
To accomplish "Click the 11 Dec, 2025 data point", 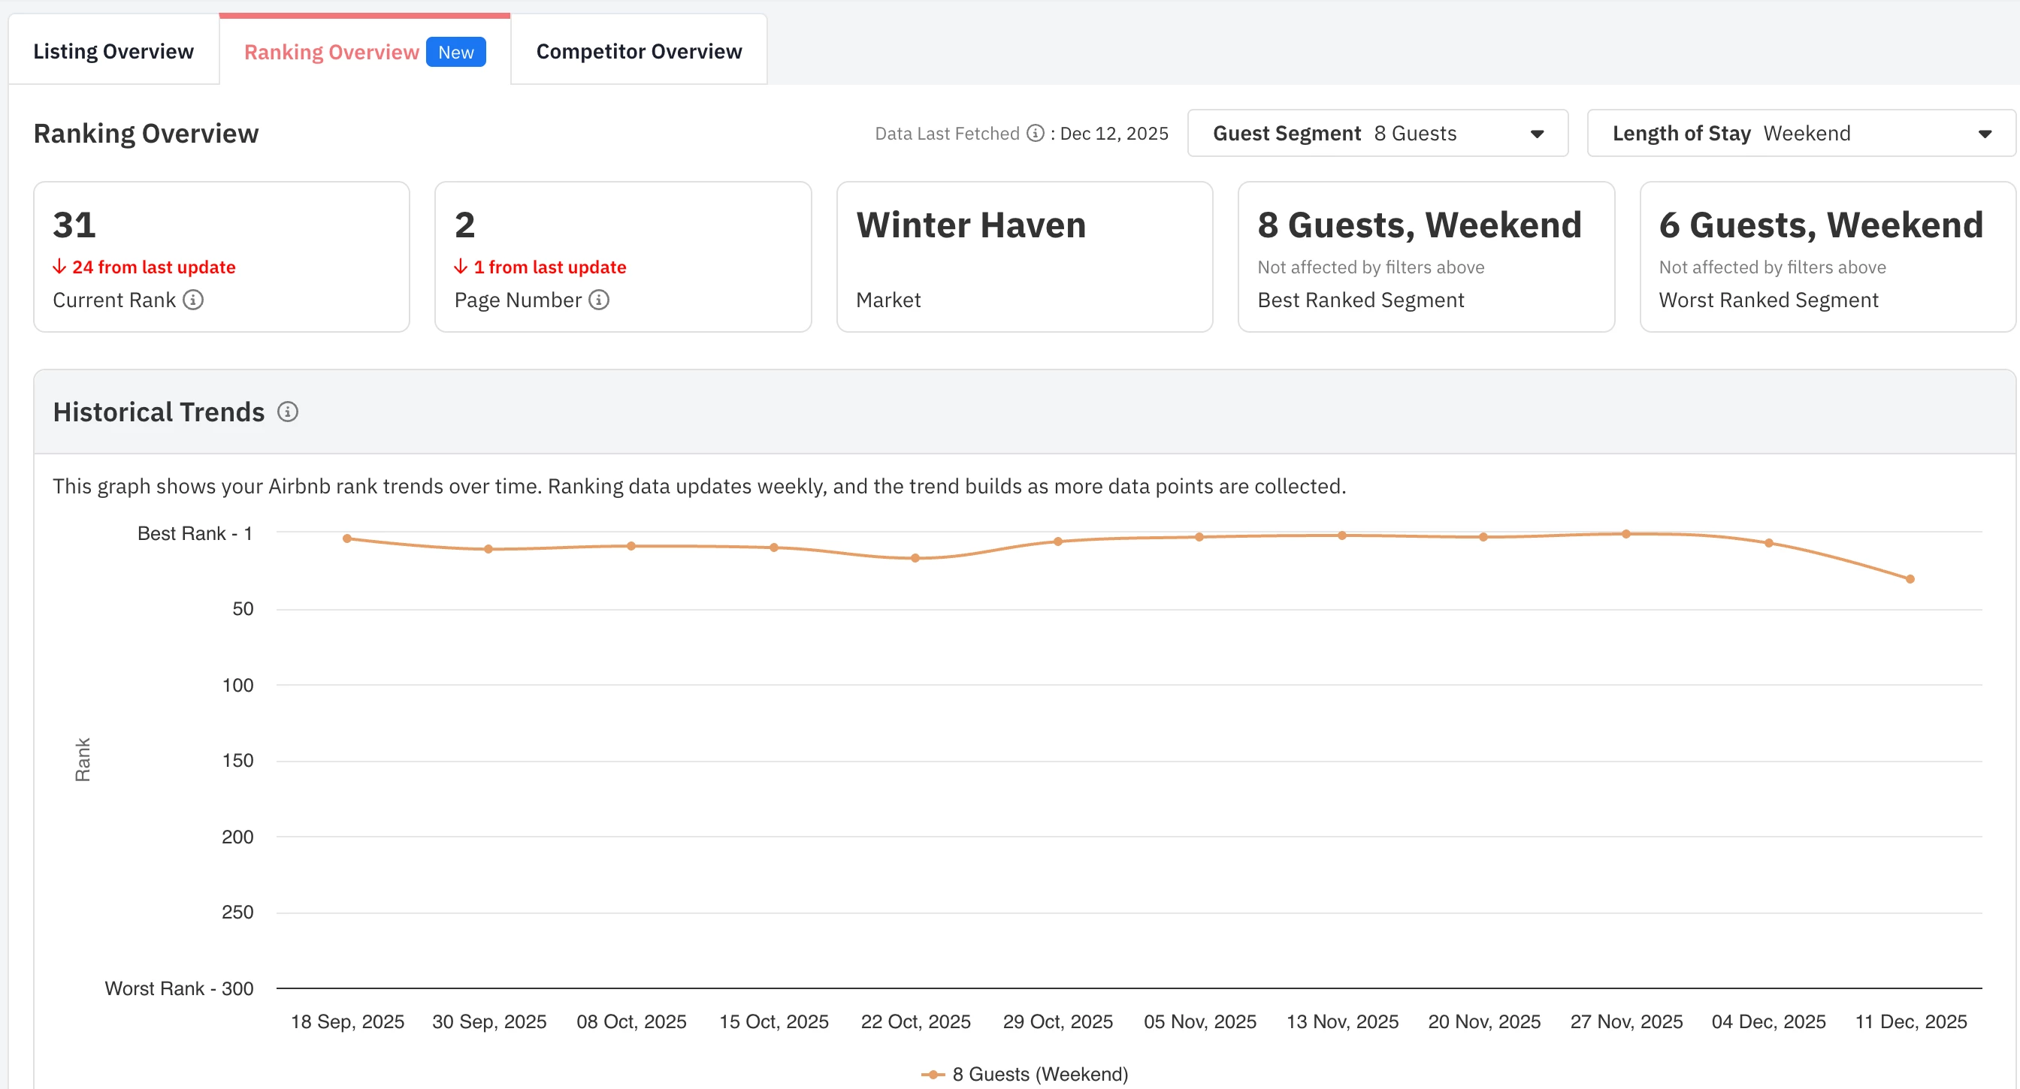I will tap(1910, 579).
